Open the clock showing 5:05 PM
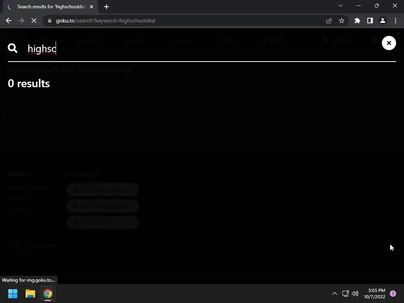 (x=374, y=294)
